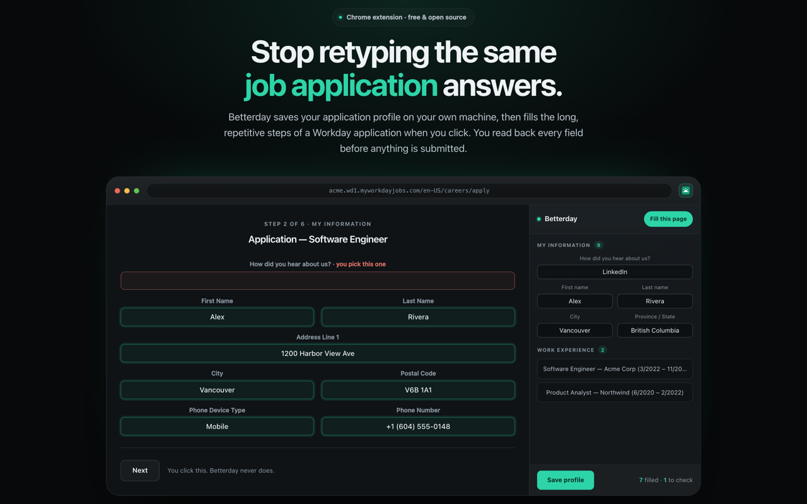Select the Software Engineer Acme Corp work entry

(x=615, y=369)
